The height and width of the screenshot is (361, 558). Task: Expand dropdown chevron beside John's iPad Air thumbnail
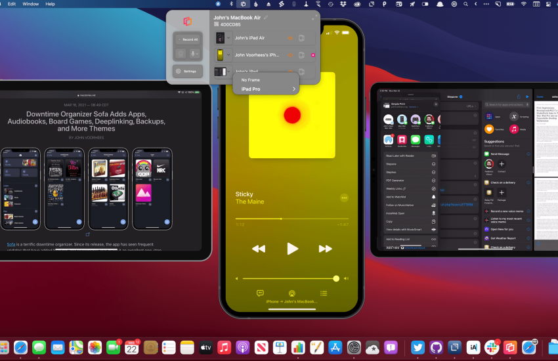[229, 38]
